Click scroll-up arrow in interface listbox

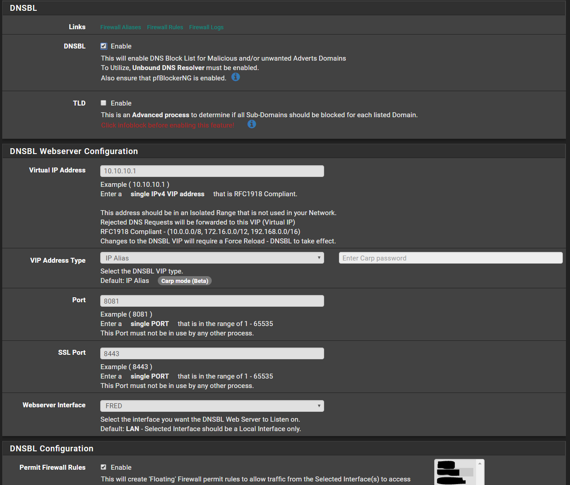(x=480, y=463)
